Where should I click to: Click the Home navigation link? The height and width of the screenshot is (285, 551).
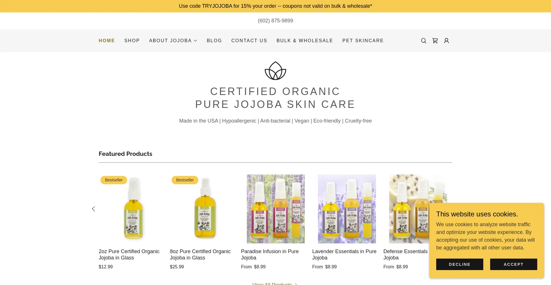pyautogui.click(x=107, y=41)
